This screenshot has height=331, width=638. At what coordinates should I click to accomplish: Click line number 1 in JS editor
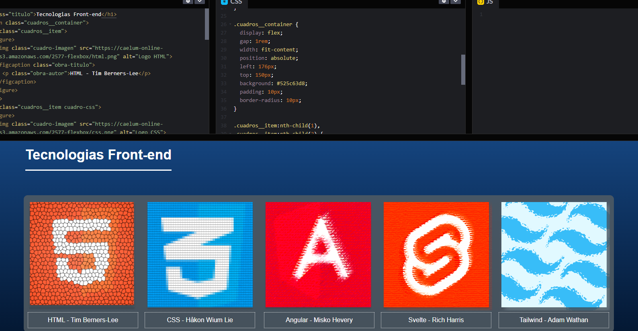click(x=481, y=14)
